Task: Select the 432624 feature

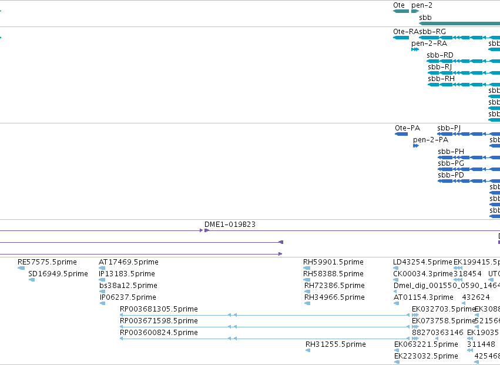Action: [464, 303]
